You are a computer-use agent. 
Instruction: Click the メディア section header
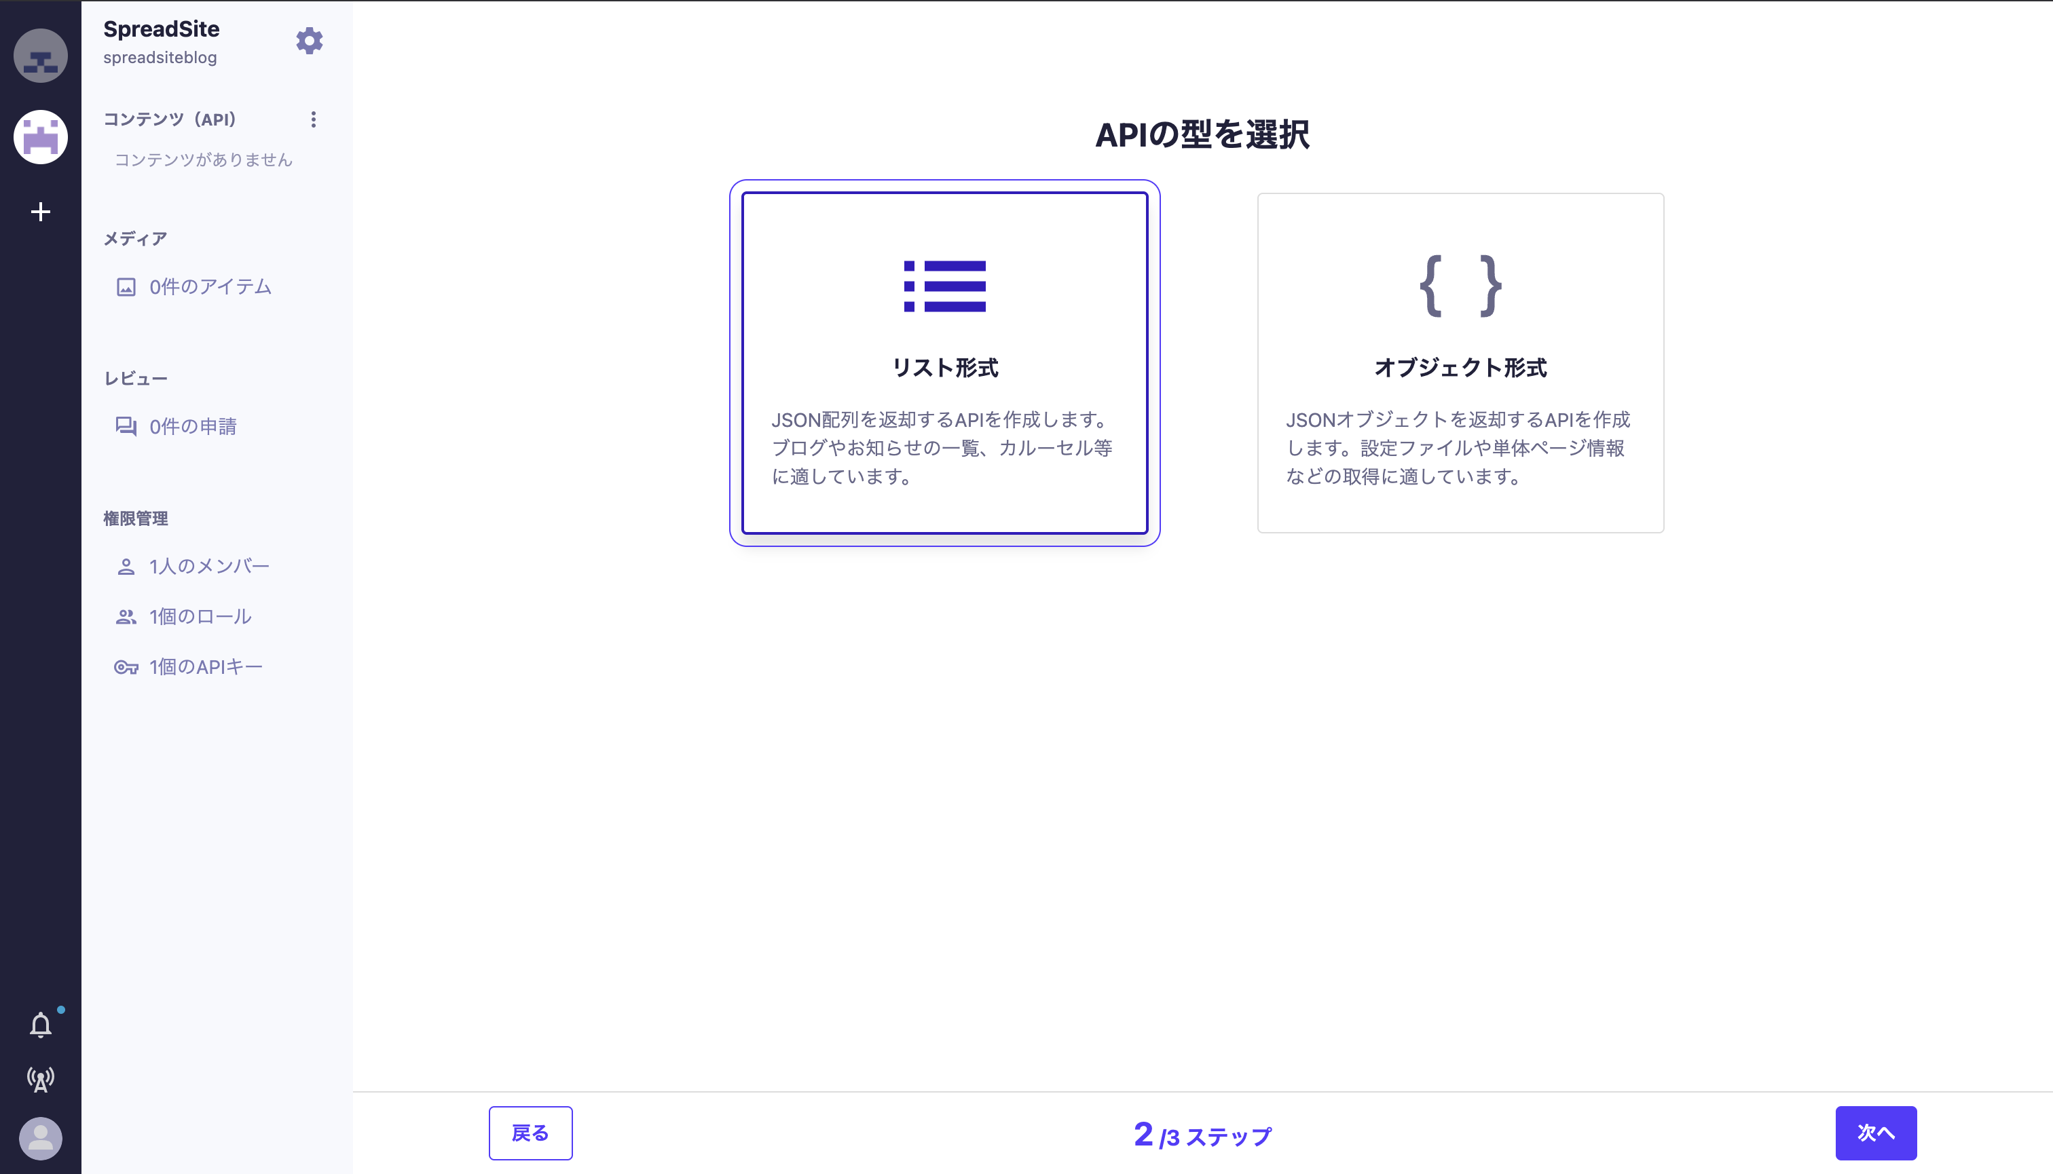134,239
